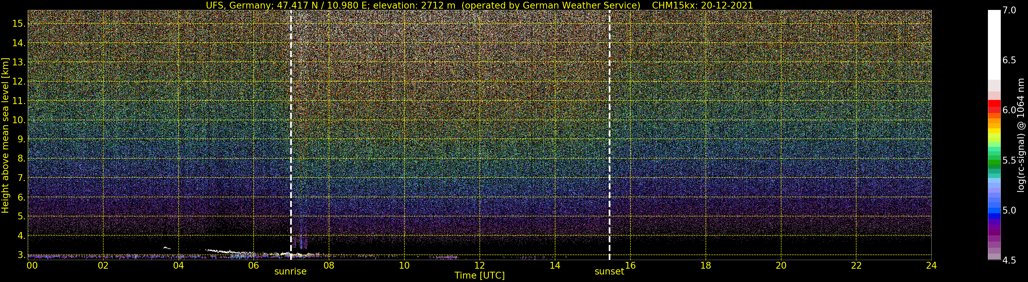Click the '6.0' colorbar tick value
Viewport: 1028px width, 282px height.
(1009, 110)
